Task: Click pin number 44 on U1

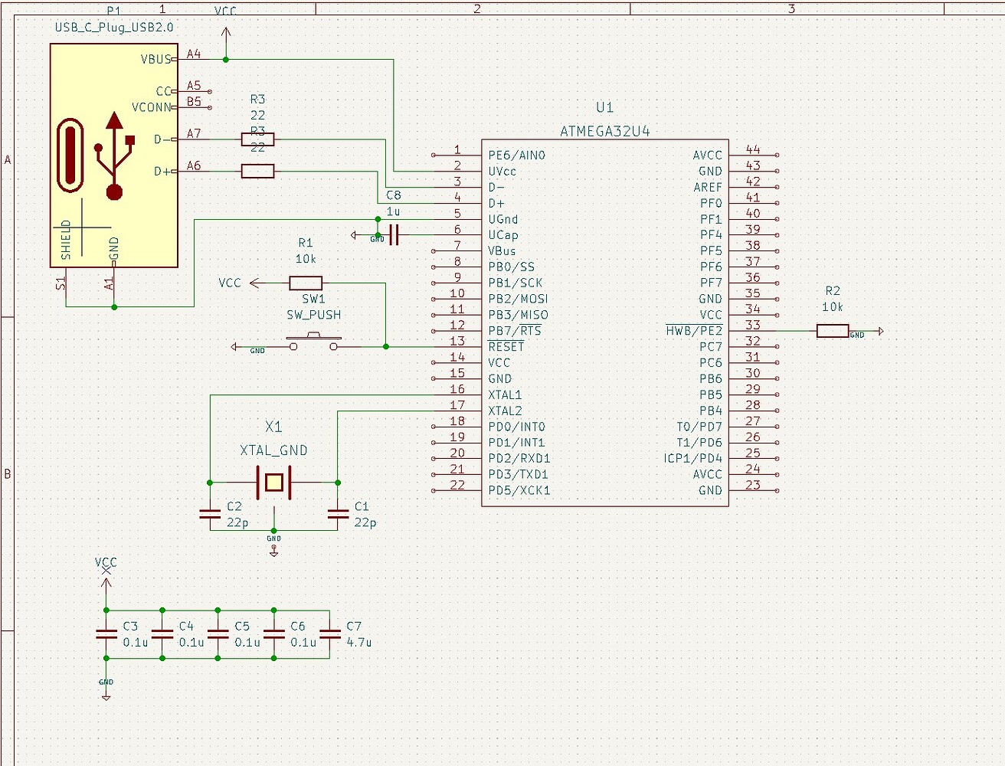Action: [x=753, y=149]
